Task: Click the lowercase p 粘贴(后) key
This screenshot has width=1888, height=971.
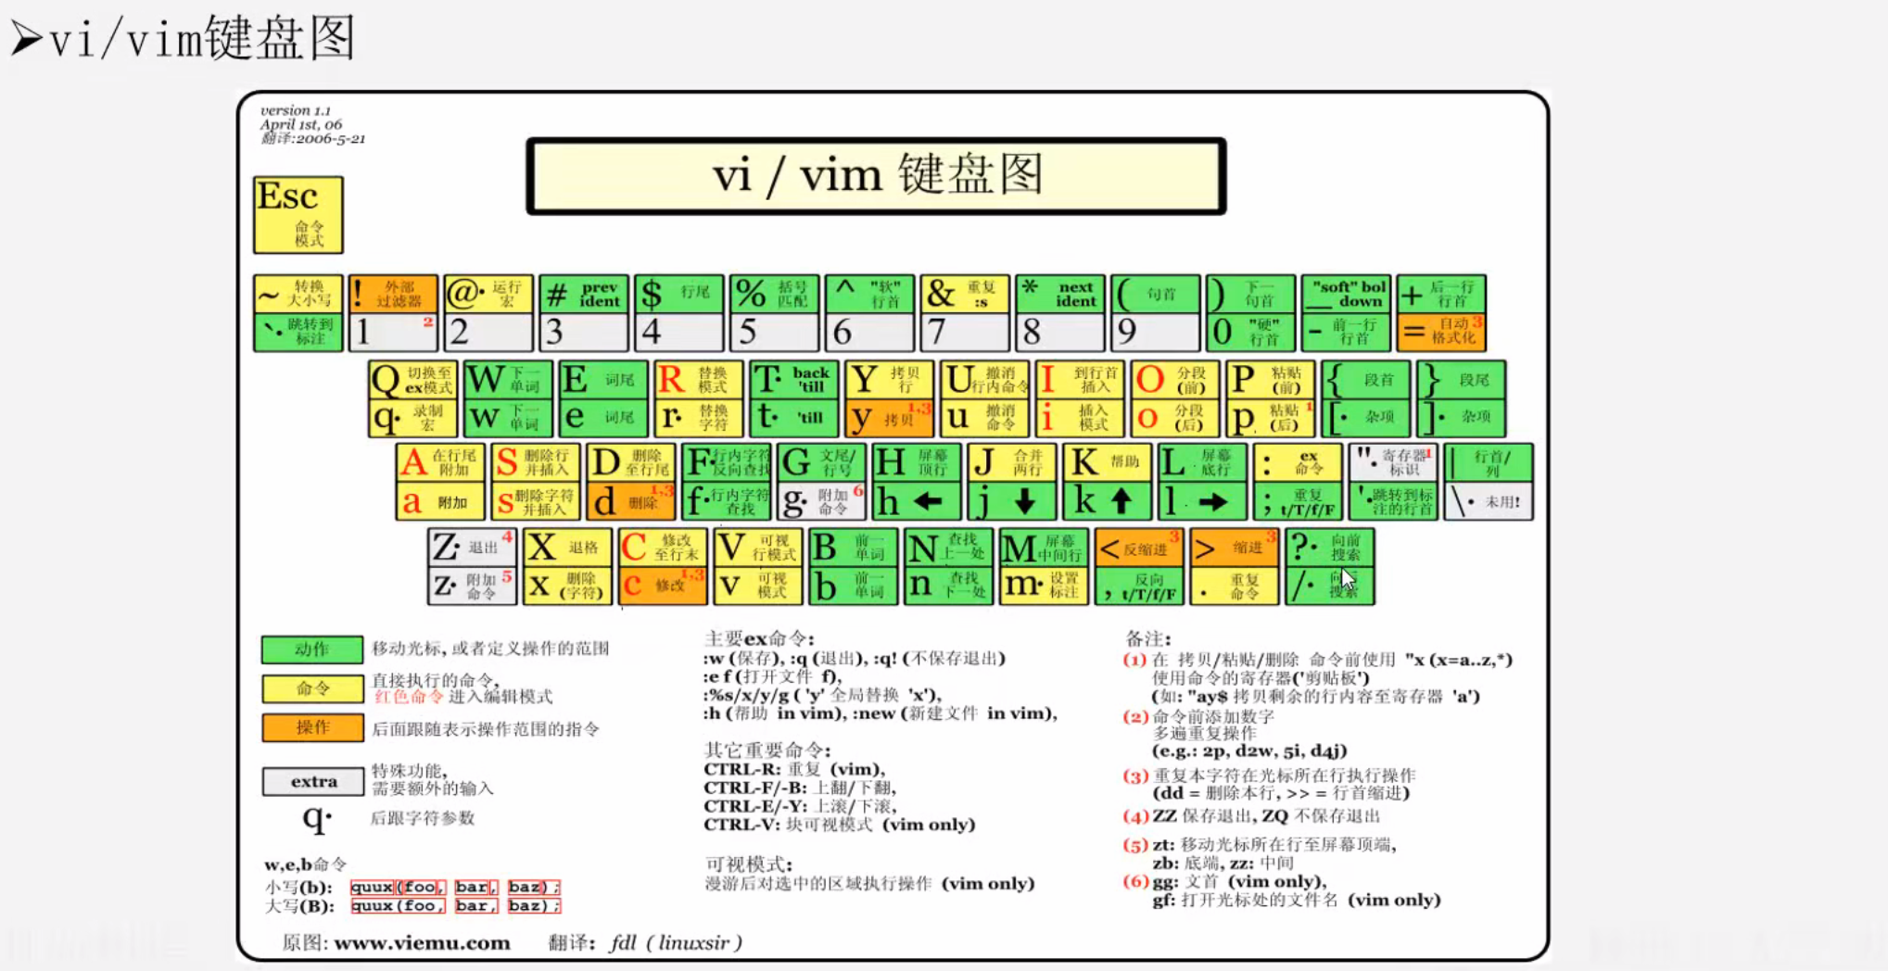Action: point(1270,418)
